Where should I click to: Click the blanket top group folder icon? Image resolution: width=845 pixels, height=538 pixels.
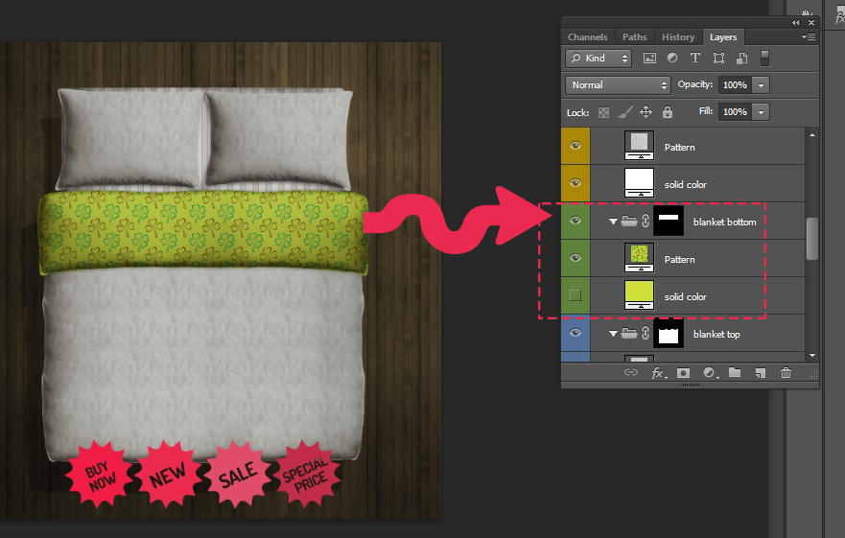click(629, 334)
